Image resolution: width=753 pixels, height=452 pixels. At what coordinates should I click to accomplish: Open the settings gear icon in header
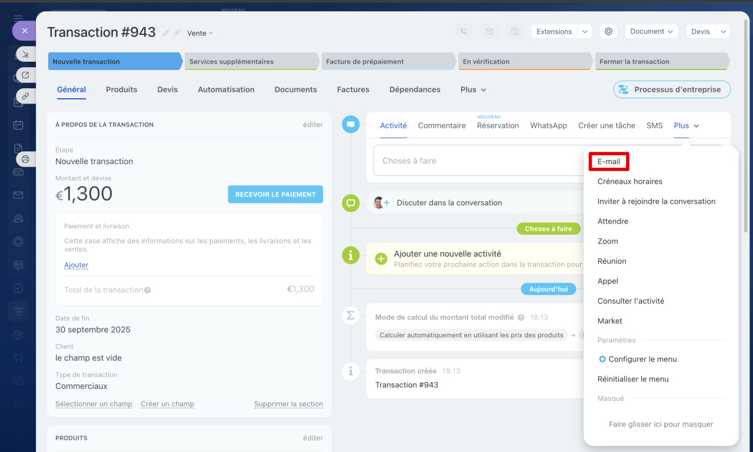[608, 32]
